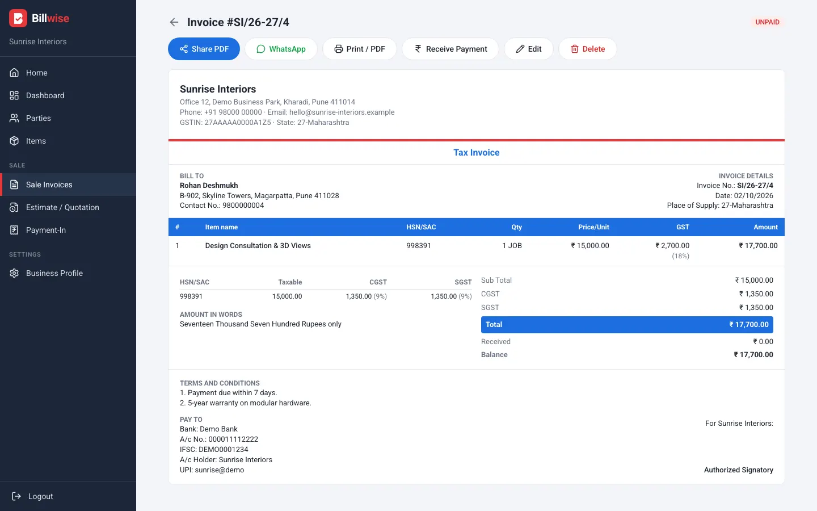Screen dimensions: 817x511
Task: Click the Items box icon
Action: 15,141
